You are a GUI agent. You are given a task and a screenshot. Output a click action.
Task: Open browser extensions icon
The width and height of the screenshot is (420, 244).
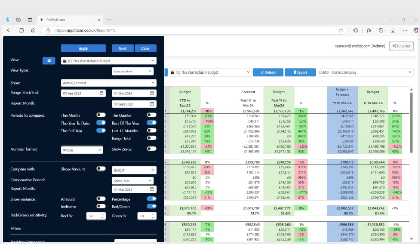(356, 30)
